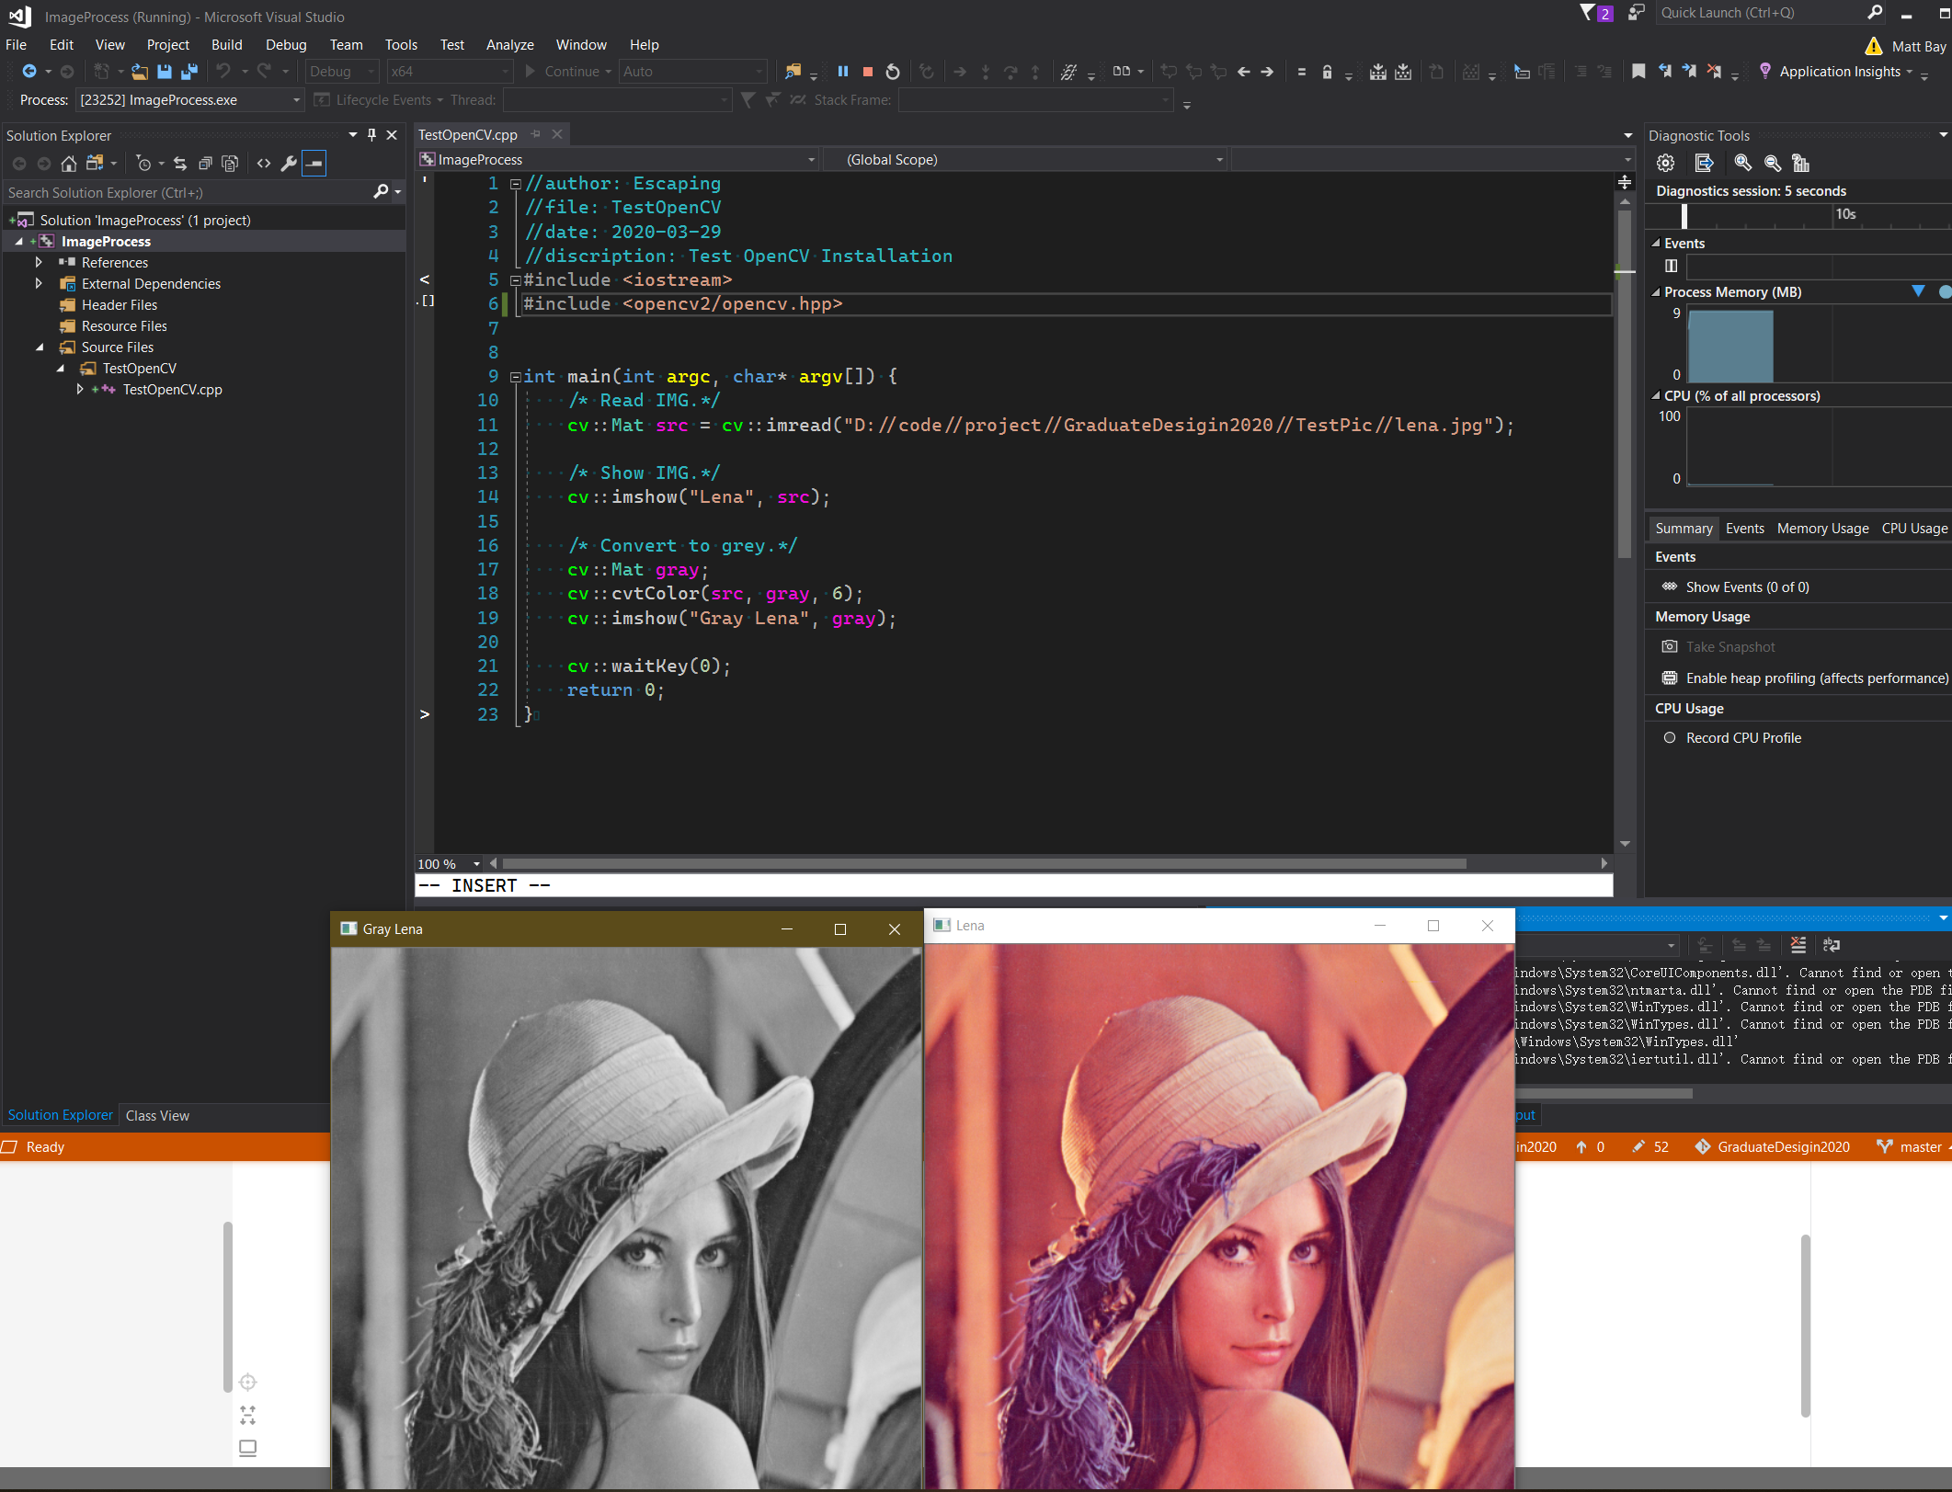This screenshot has height=1492, width=1952.
Task: Go to next bookmark icon
Action: (1689, 72)
